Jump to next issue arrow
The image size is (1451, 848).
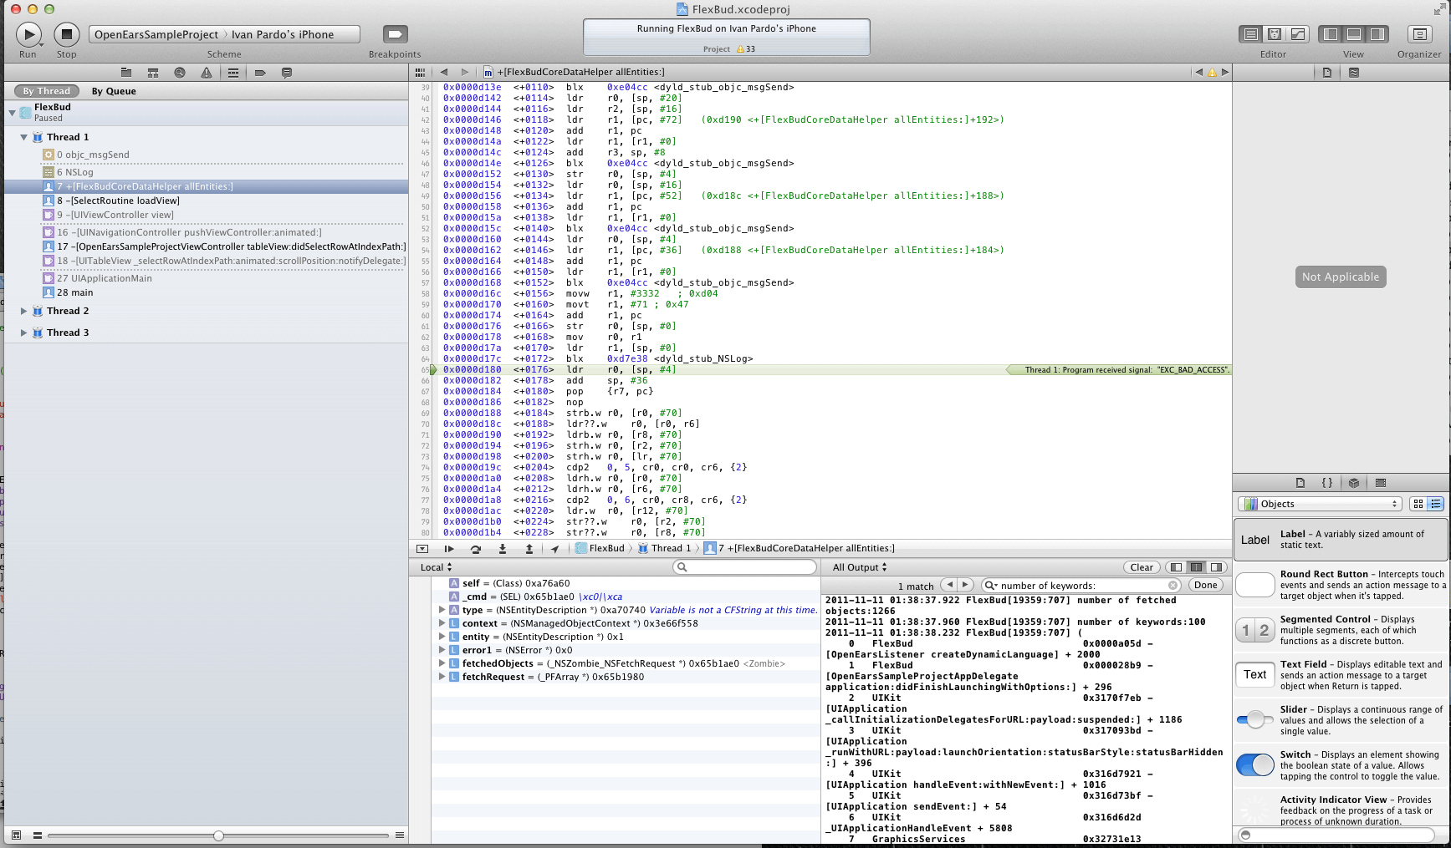click(x=1225, y=72)
